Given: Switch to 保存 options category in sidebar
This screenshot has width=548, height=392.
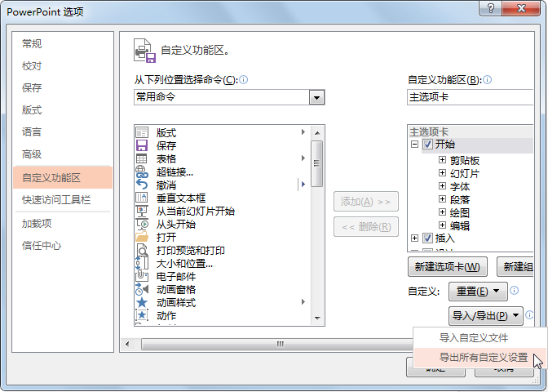Looking at the screenshot, I should [x=63, y=88].
